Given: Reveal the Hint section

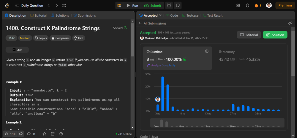Looking at the screenshot, I should click(x=79, y=38).
